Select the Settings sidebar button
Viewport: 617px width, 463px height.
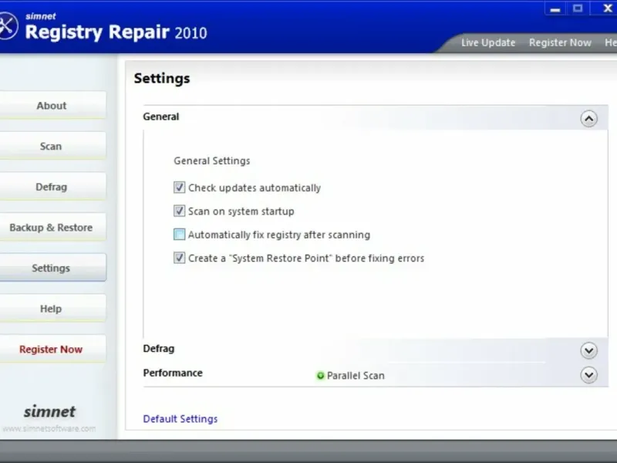click(x=52, y=268)
